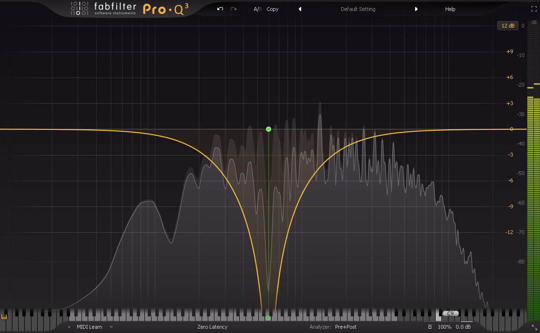This screenshot has height=333, width=540.
Task: Click the redo arrow in the top bar
Action: [x=234, y=9]
